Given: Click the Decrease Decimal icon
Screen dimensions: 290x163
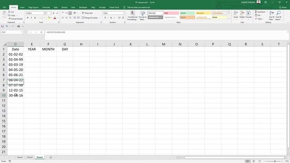Looking at the screenshot, I should pyautogui.click(x=123, y=18).
